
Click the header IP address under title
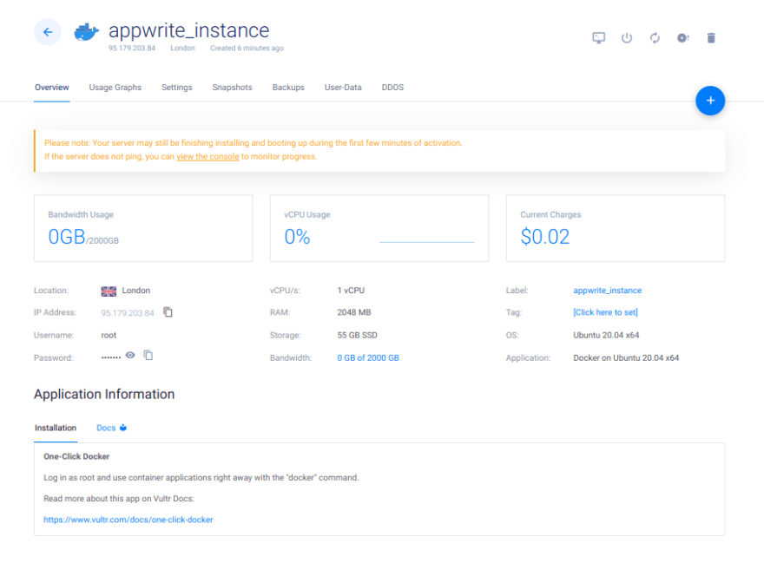(x=132, y=49)
